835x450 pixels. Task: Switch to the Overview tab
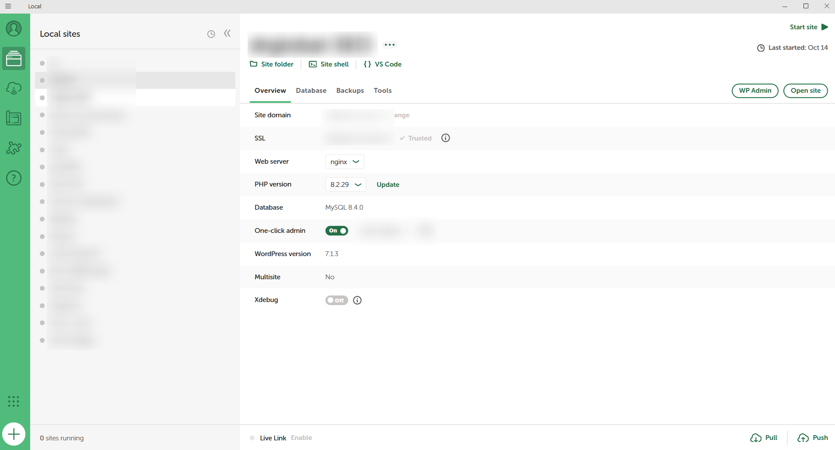pyautogui.click(x=270, y=91)
